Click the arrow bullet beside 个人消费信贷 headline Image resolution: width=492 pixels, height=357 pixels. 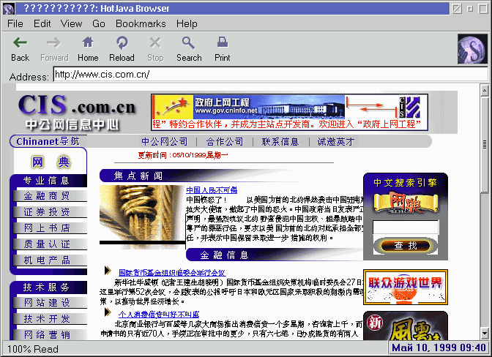(x=108, y=312)
